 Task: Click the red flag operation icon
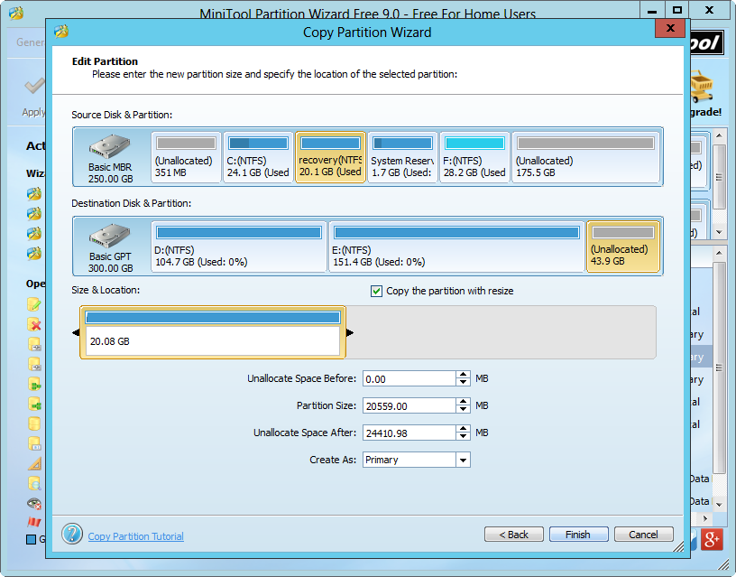tap(33, 522)
